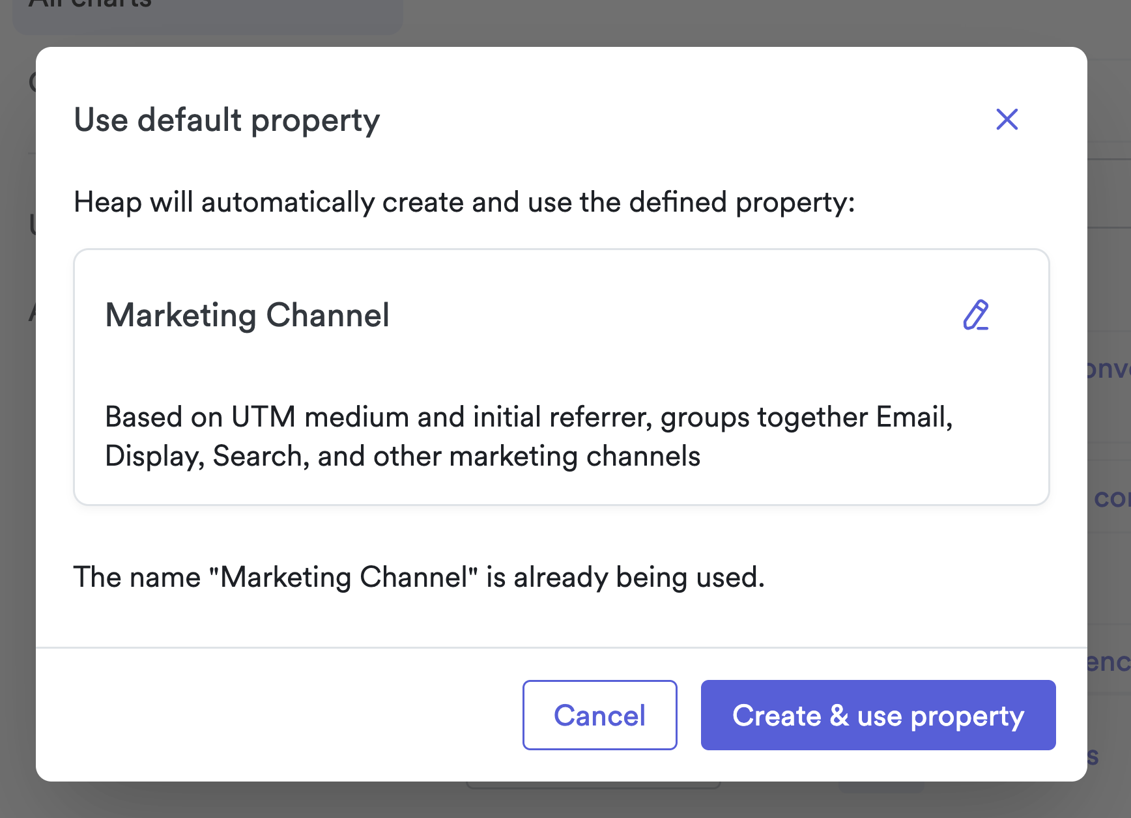Click Create & use property
Image resolution: width=1131 pixels, height=818 pixels.
pos(878,715)
